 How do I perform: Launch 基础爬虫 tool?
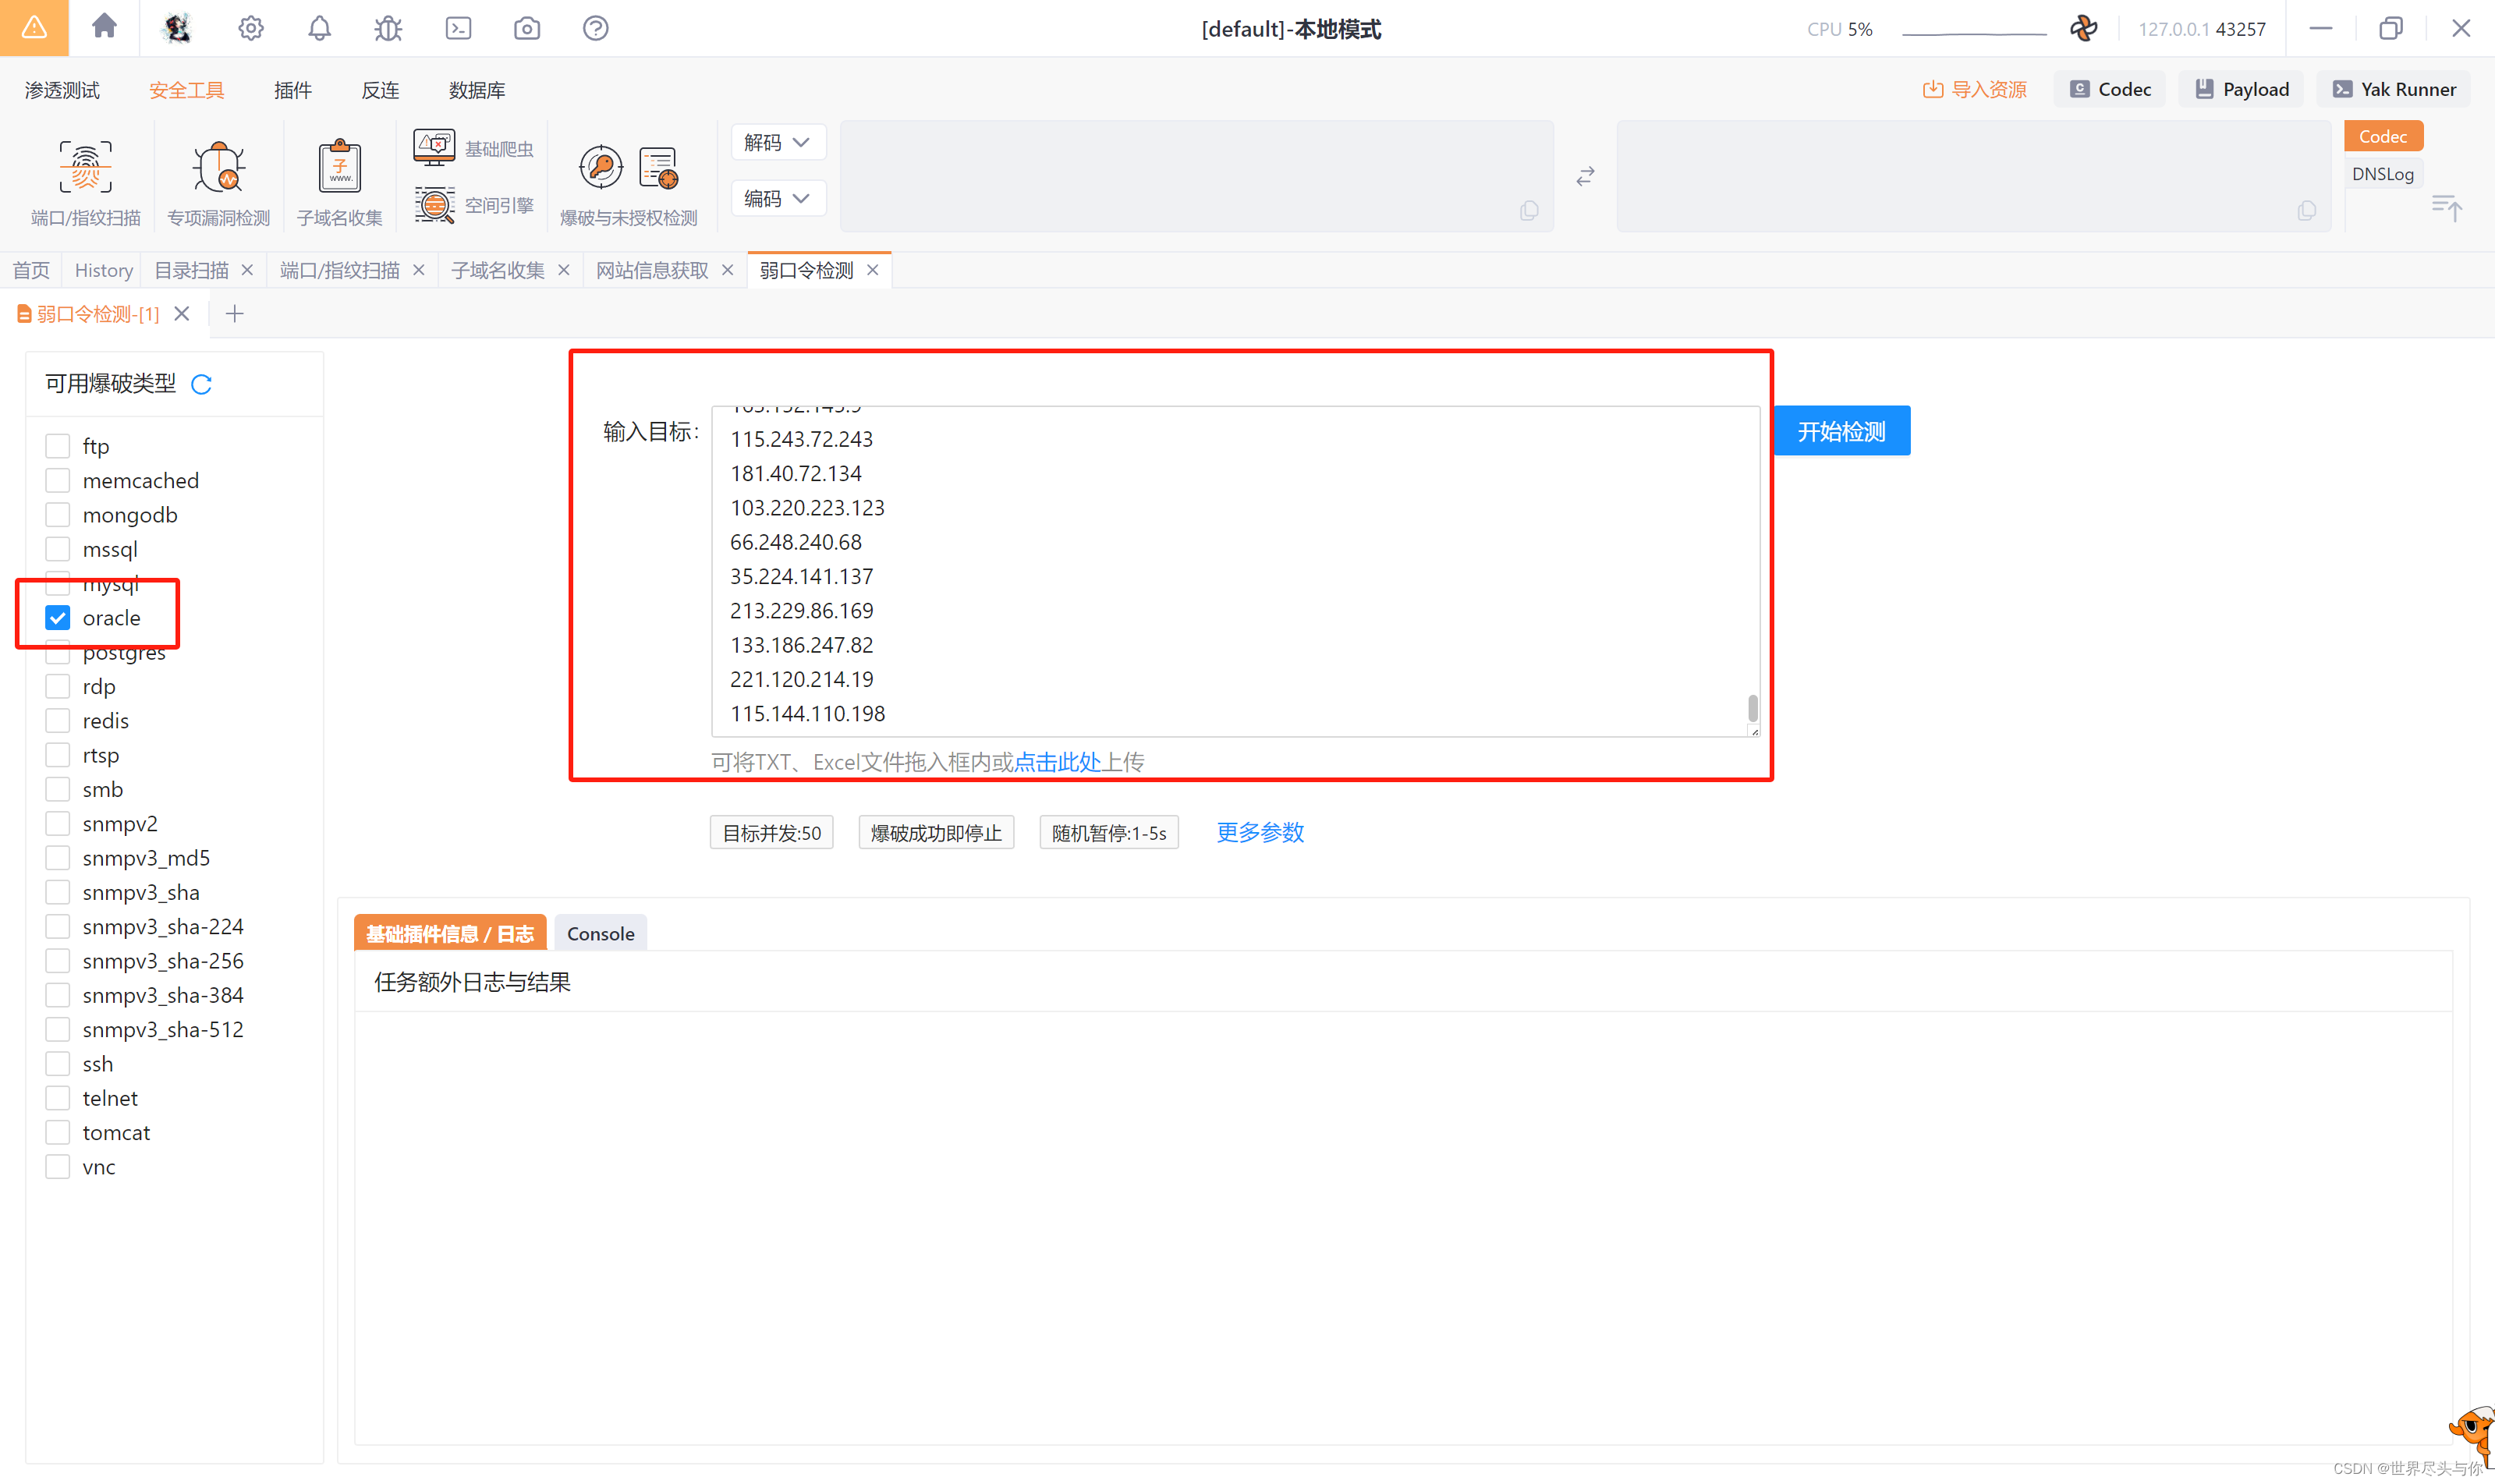474,148
